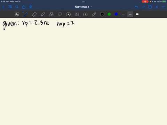Choose the black pen color
Image resolution: width=167 pixels, height=125 pixels.
click(x=102, y=14)
